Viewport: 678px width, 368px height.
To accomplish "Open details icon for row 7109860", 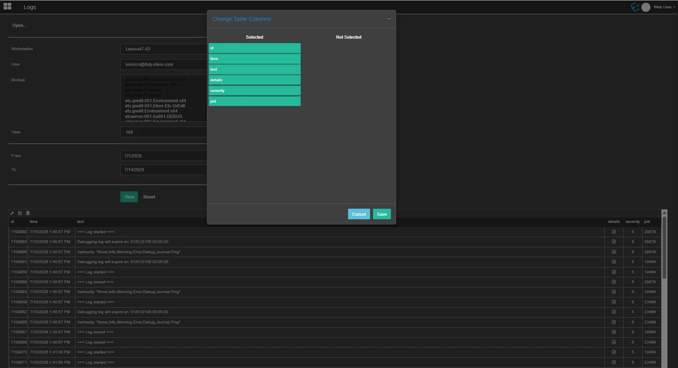I will click(x=614, y=232).
